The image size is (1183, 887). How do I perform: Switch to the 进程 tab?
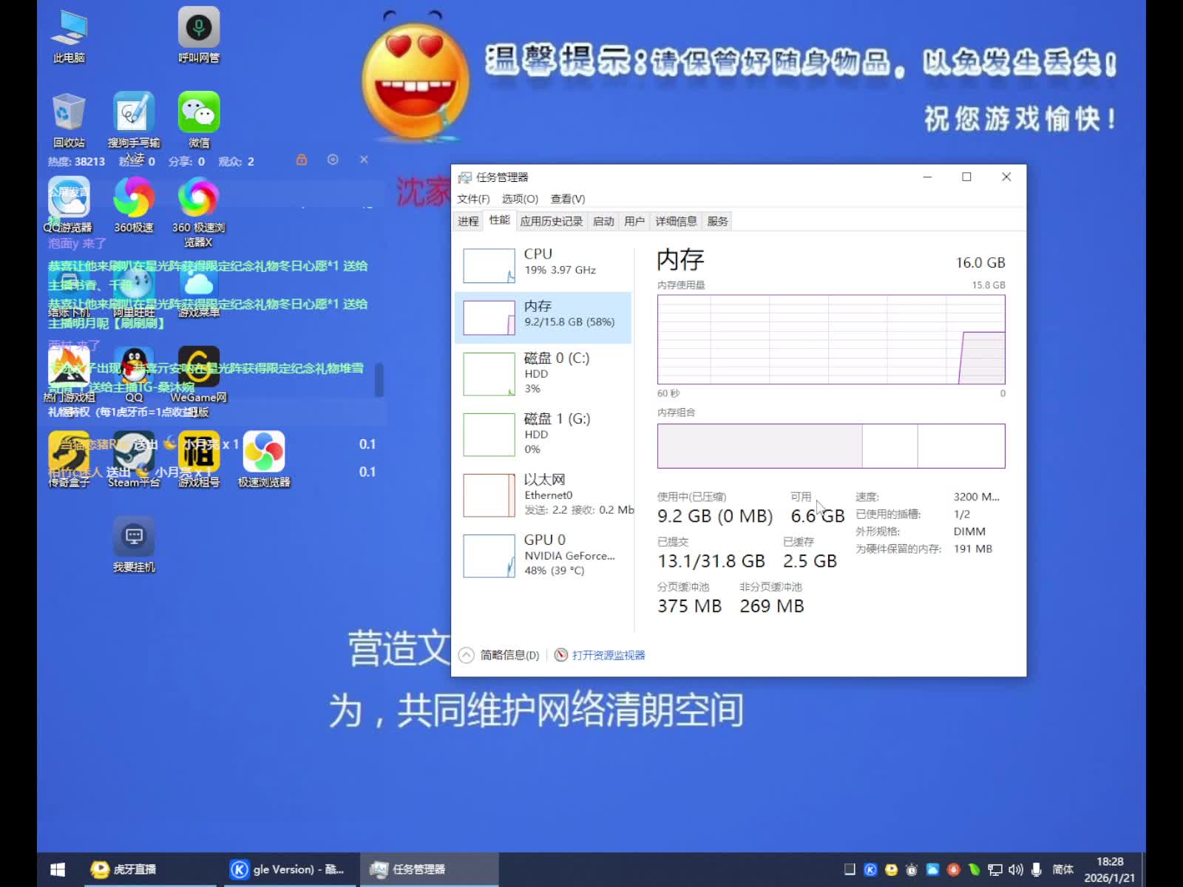(468, 221)
